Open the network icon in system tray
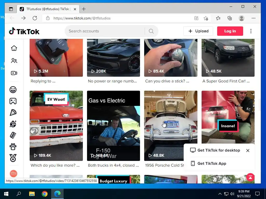 226,194
